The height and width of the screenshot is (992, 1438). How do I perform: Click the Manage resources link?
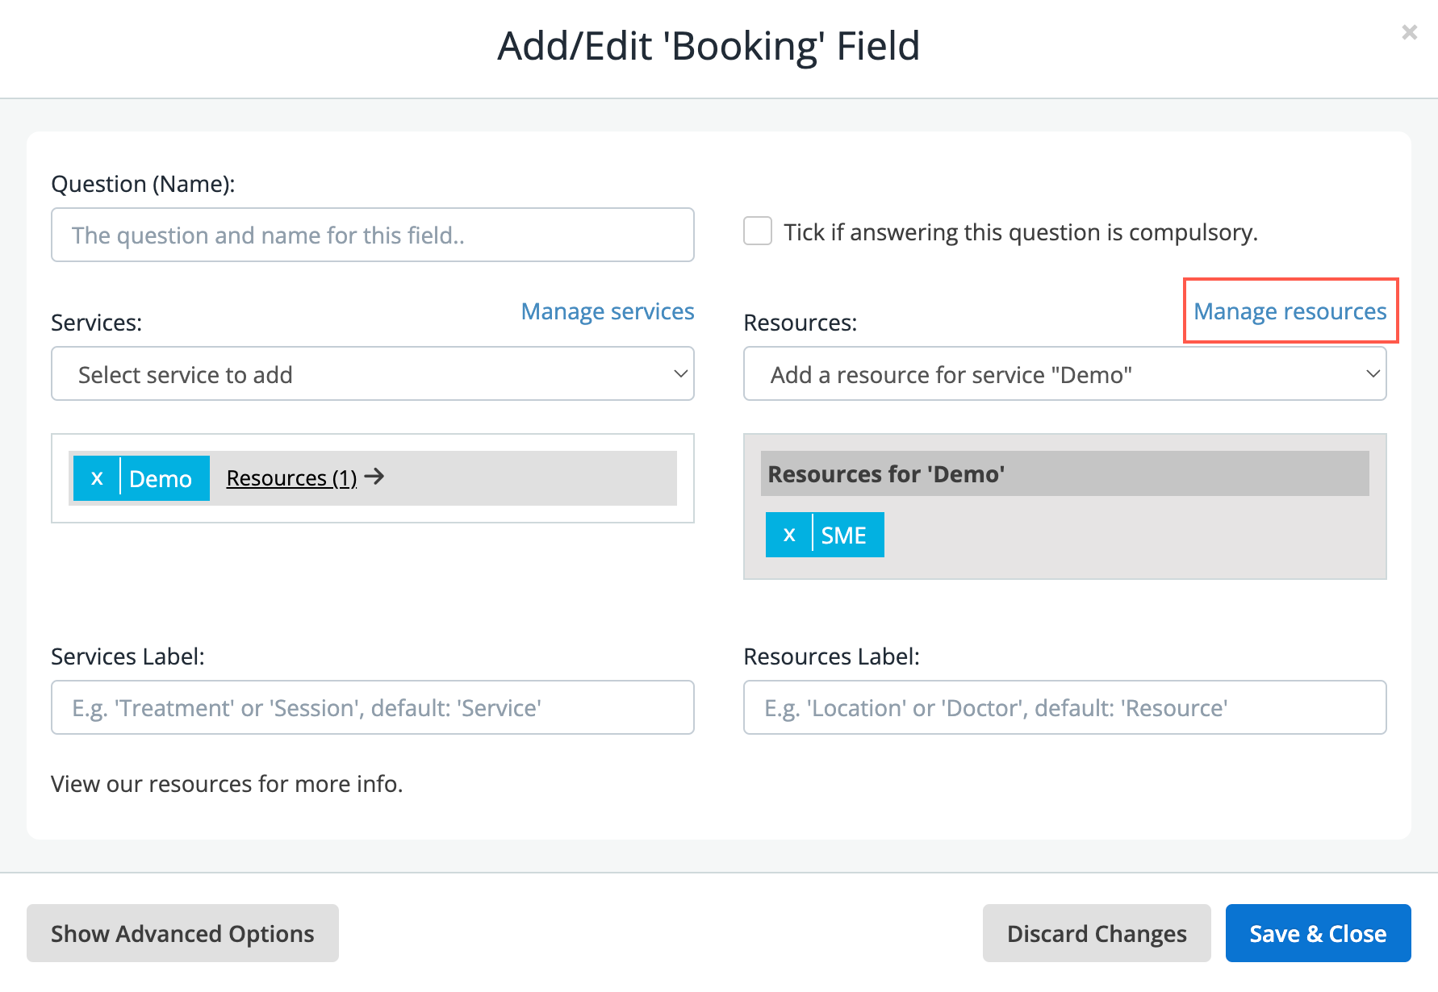[1290, 311]
